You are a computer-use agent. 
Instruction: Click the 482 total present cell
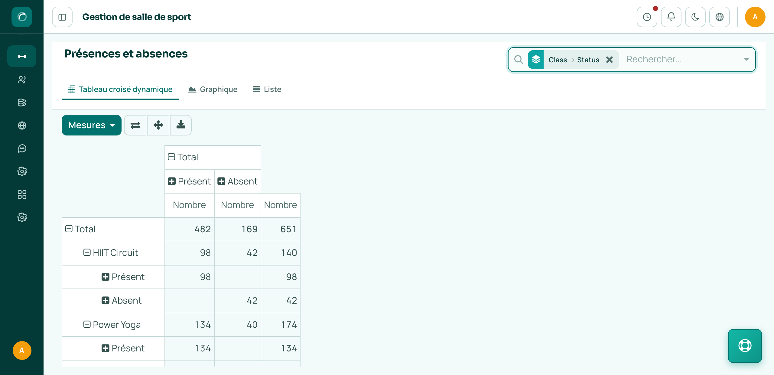(190, 229)
